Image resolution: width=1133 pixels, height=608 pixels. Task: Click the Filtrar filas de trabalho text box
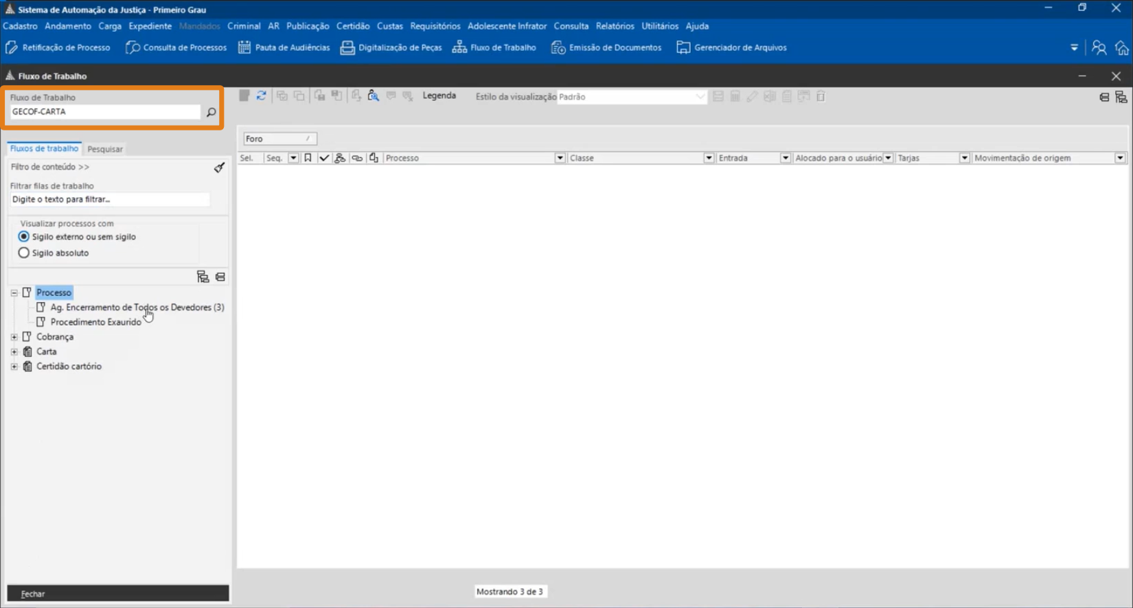(110, 200)
